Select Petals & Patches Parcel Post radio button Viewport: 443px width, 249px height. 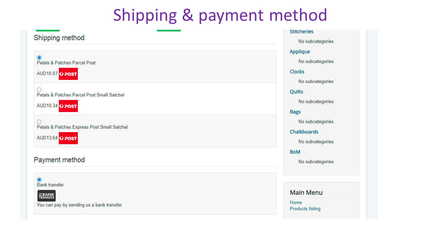39,57
